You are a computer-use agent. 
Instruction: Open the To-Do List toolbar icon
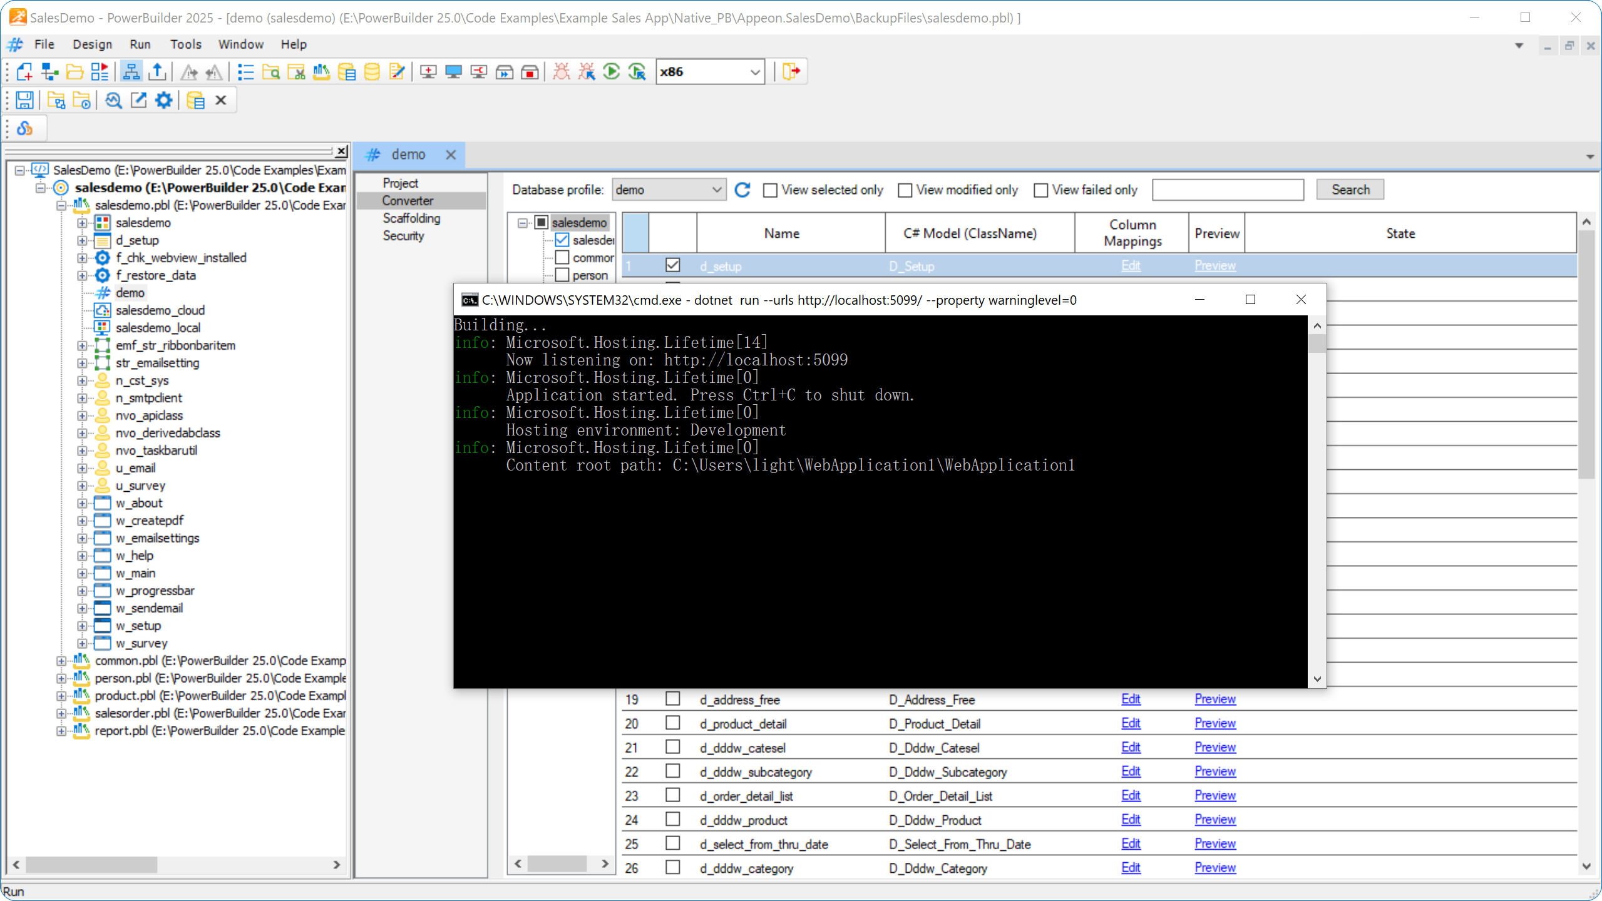pos(246,72)
